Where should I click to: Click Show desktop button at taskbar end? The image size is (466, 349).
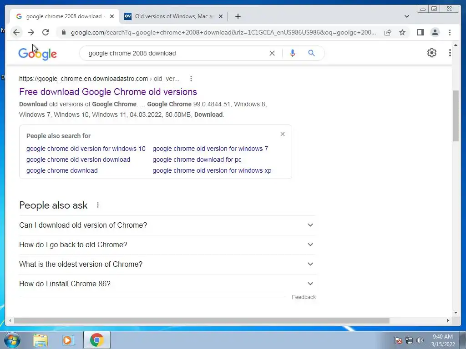click(x=463, y=340)
